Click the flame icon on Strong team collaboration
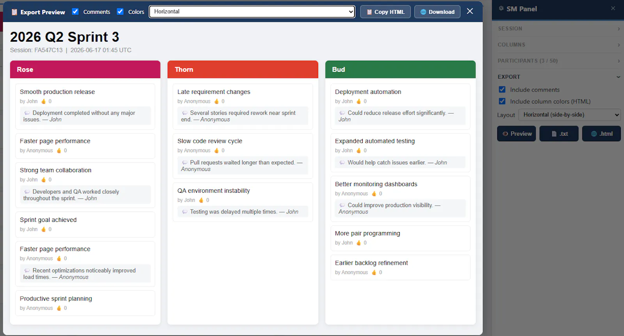This screenshot has width=624, height=336. tap(44, 179)
